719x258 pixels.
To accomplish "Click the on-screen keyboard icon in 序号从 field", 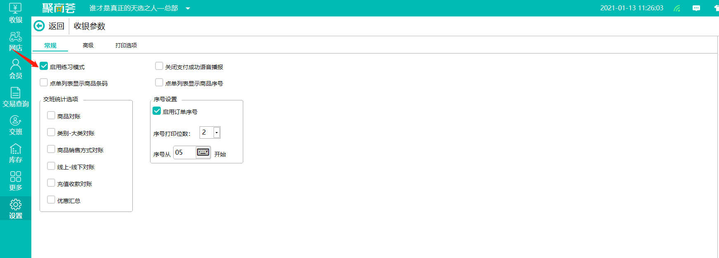I will click(x=203, y=152).
